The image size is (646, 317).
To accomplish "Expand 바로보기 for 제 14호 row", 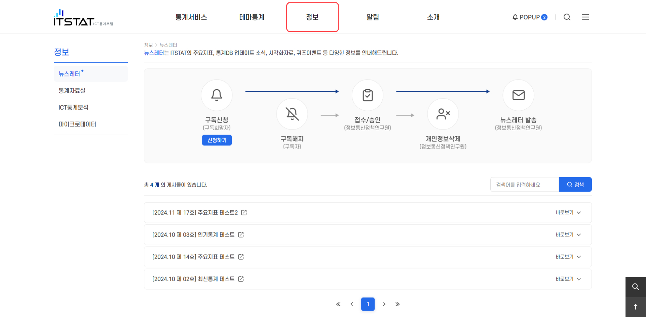I will coord(568,257).
